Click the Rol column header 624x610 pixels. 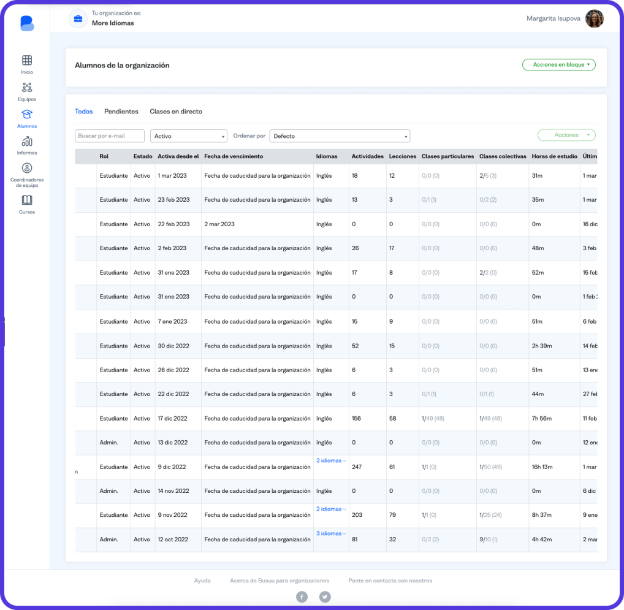click(104, 156)
